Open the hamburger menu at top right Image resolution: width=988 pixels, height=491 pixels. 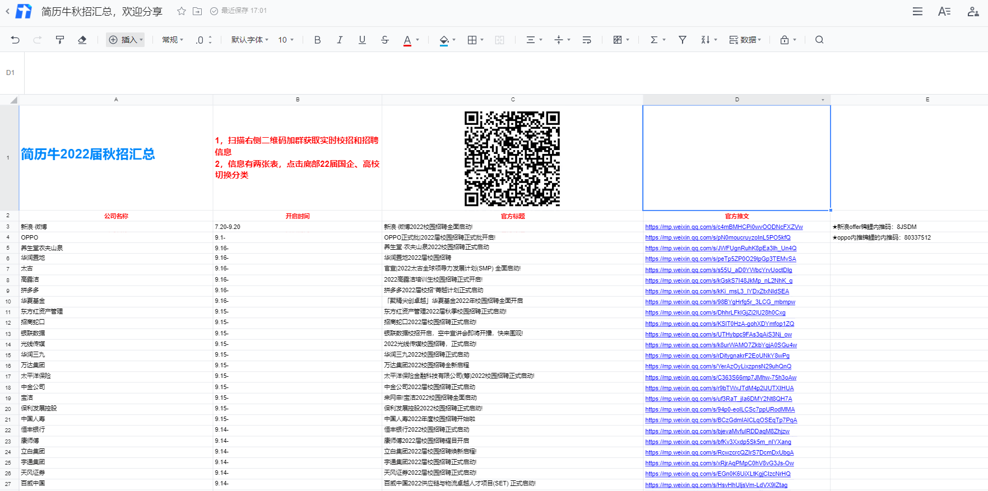[x=917, y=11]
